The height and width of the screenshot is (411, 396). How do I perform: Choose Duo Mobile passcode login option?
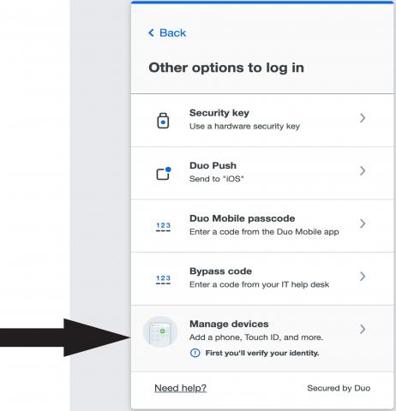[262, 226]
